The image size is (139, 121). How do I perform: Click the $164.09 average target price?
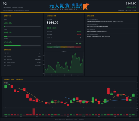[53, 23]
